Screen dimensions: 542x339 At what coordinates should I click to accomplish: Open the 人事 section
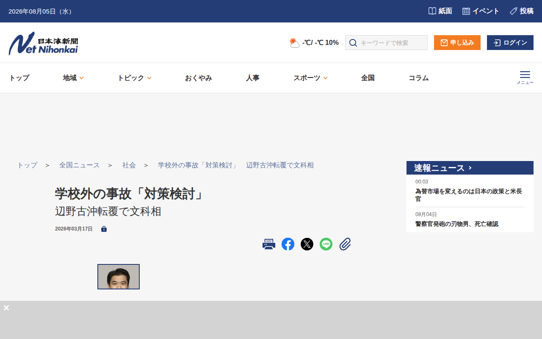pyautogui.click(x=253, y=78)
